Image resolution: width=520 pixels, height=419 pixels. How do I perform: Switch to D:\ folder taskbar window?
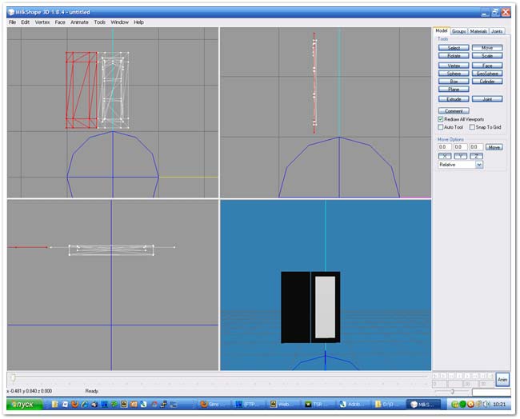(x=388, y=405)
